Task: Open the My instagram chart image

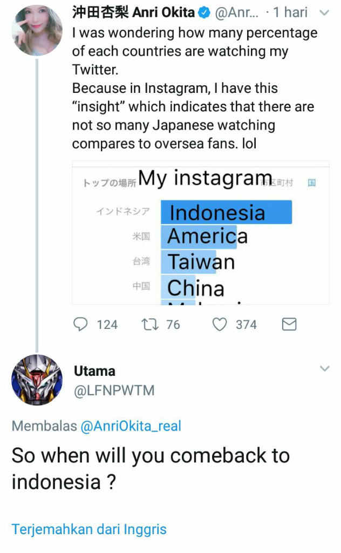Action: (x=200, y=233)
